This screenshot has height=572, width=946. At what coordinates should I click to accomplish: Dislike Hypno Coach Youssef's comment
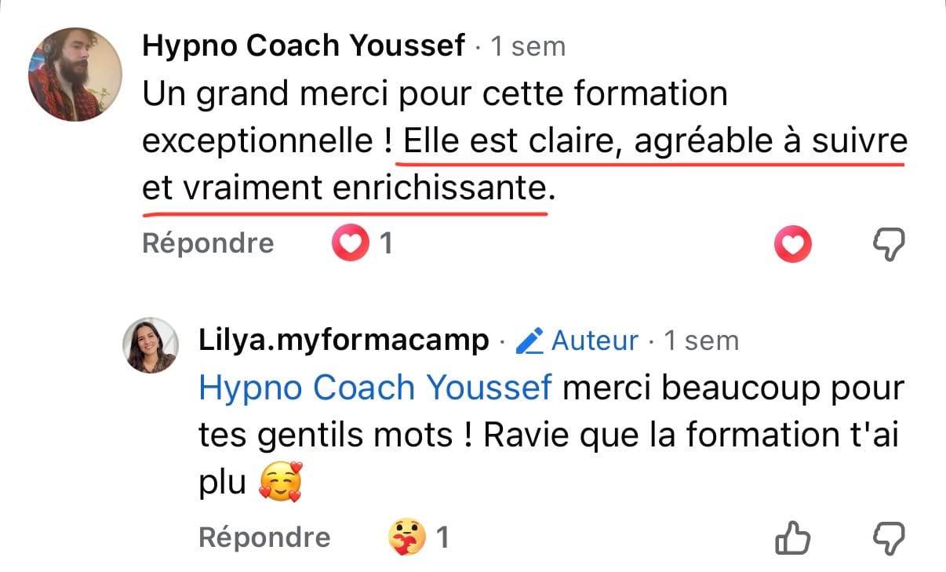[x=889, y=246]
